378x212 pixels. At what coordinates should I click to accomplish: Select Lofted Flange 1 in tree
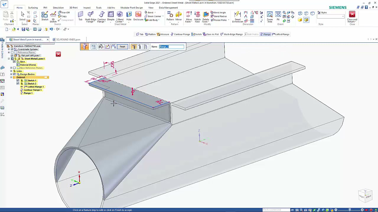[x=35, y=87]
